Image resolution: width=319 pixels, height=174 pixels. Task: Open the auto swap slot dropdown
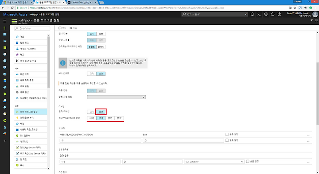(117, 97)
